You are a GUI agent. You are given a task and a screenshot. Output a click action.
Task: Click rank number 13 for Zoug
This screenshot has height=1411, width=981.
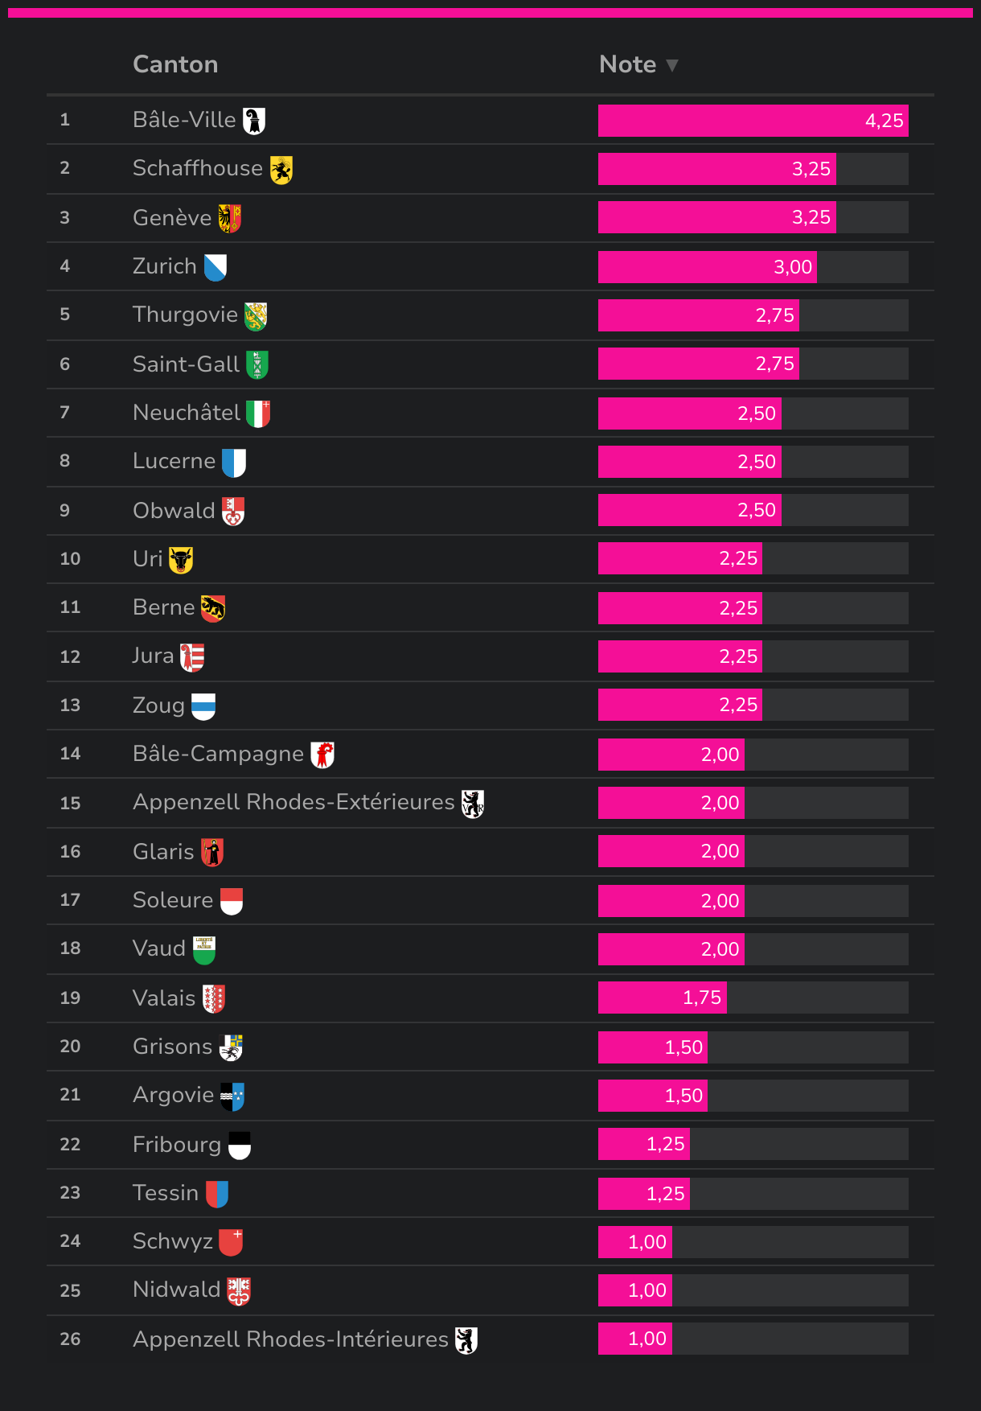pyautogui.click(x=70, y=705)
